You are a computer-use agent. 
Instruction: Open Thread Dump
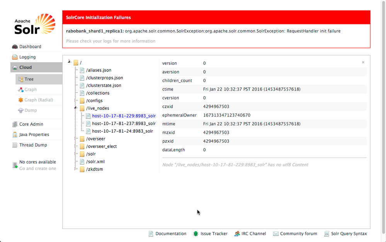(x=33, y=145)
